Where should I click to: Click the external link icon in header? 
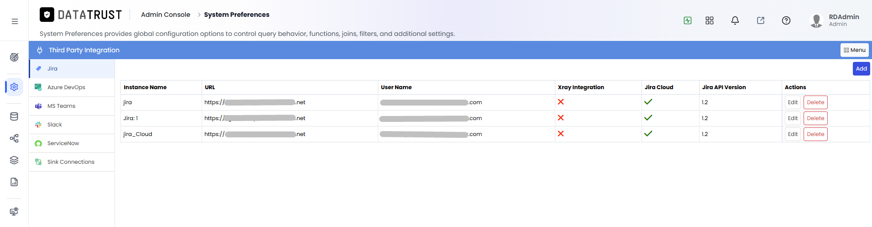point(761,20)
